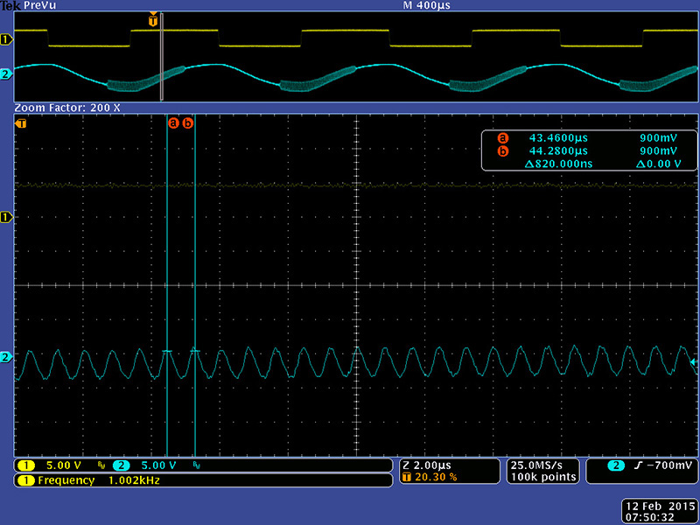Select the zoom window bracket in overview waveform
This screenshot has height=525, width=700.
click(162, 57)
